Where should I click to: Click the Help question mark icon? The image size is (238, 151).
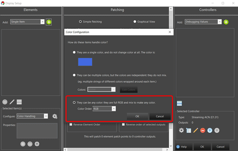click(178, 147)
